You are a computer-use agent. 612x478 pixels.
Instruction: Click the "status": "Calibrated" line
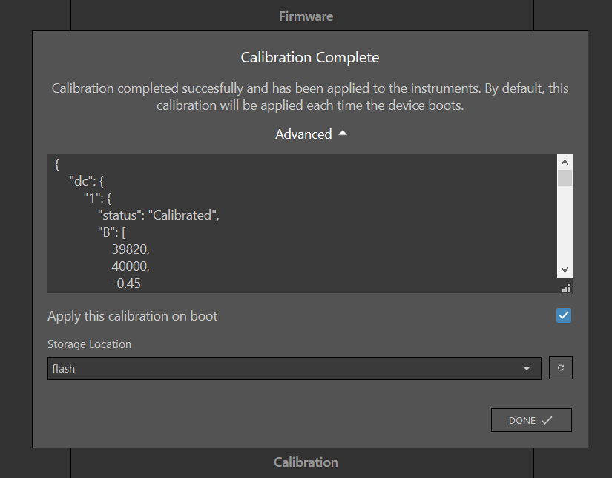(x=159, y=215)
